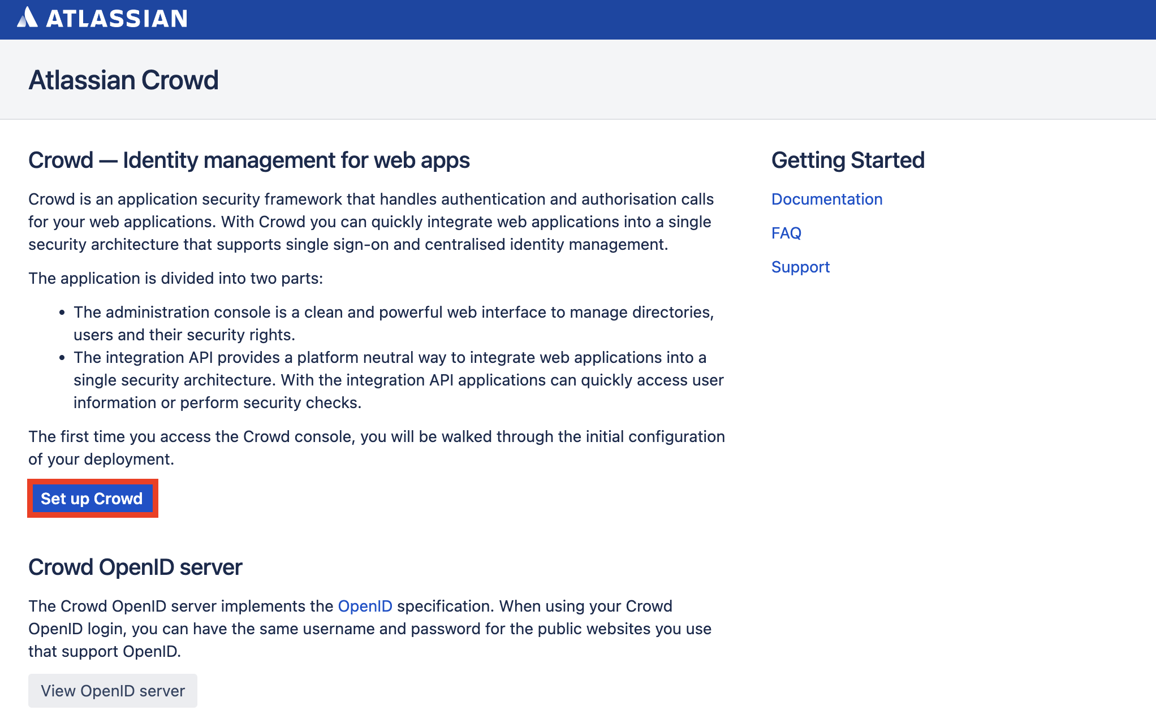Image resolution: width=1156 pixels, height=719 pixels.
Task: Go to the FAQ link
Action: click(x=786, y=233)
